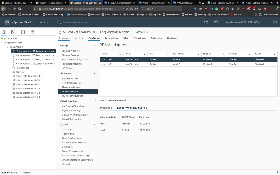Select the Properties tab under RDMA device

coord(106,108)
